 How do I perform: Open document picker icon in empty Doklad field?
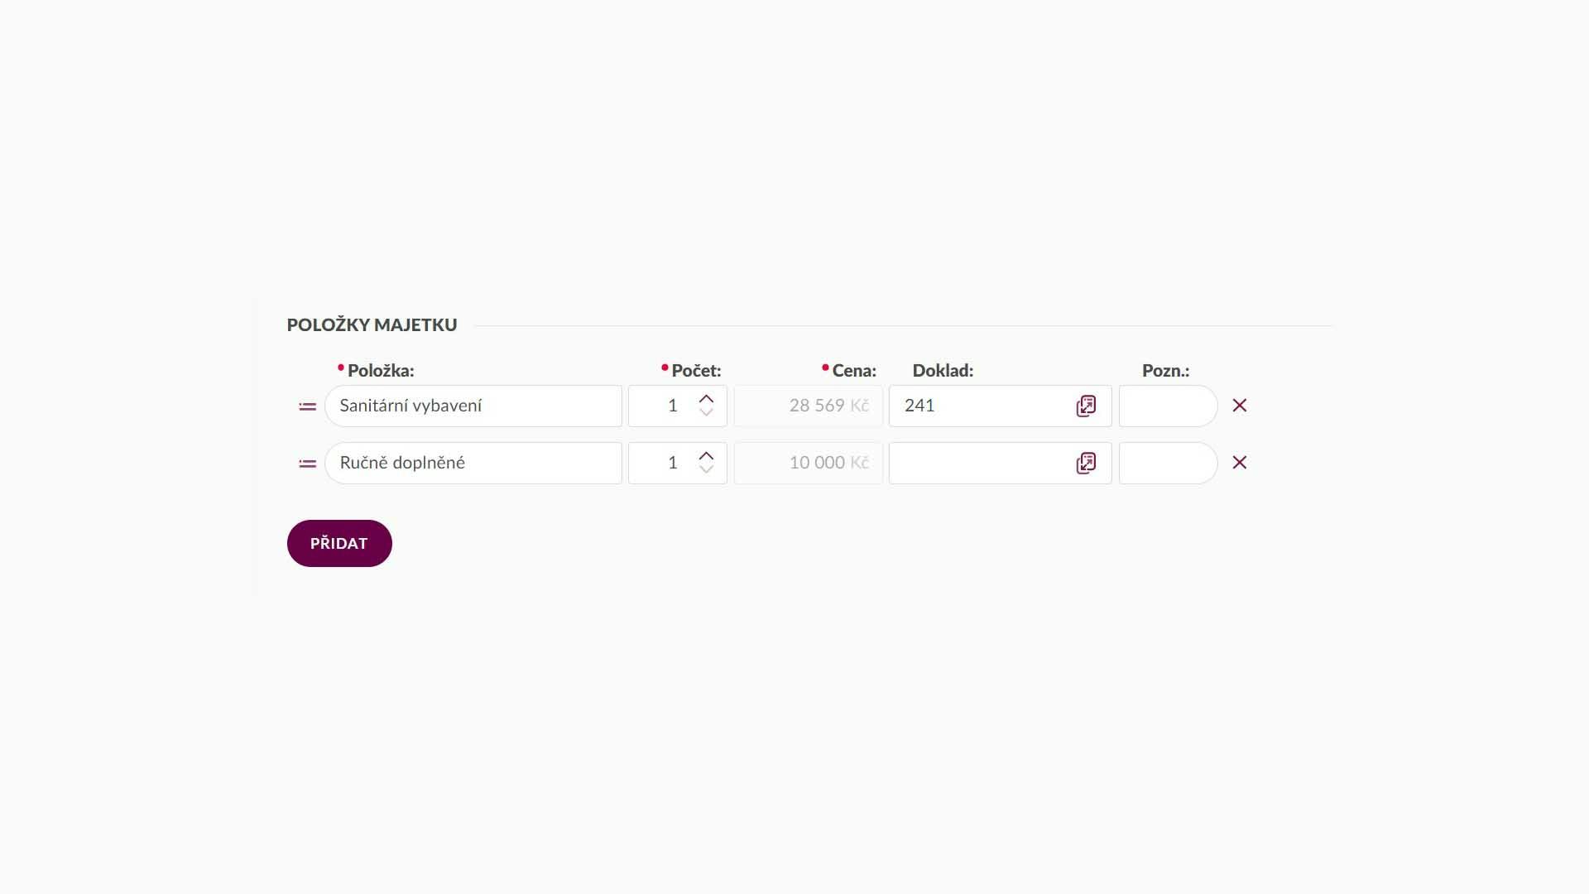1086,463
